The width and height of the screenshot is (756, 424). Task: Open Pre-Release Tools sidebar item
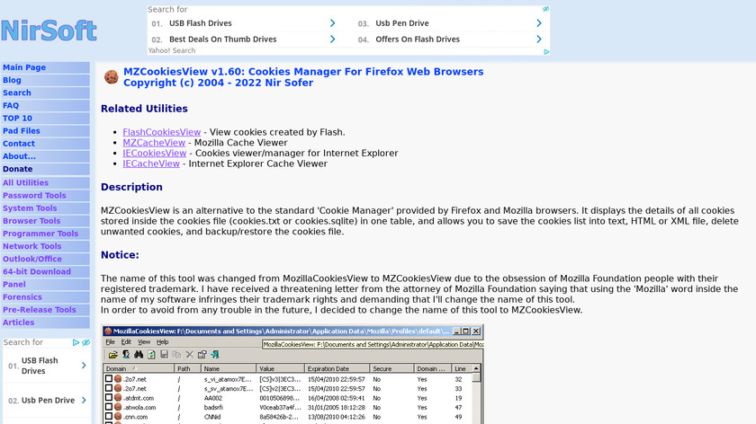(x=45, y=310)
